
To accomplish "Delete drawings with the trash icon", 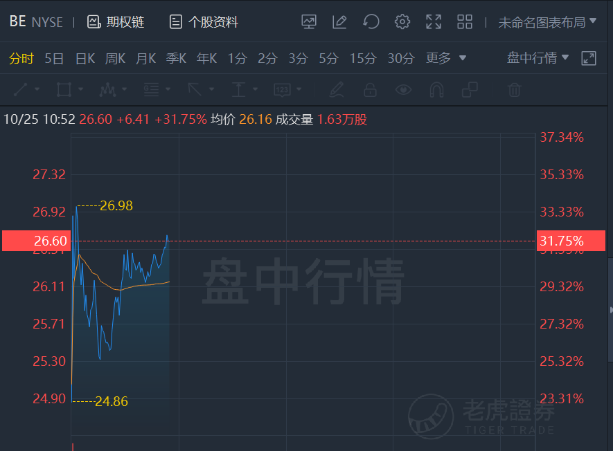I will click(x=514, y=90).
